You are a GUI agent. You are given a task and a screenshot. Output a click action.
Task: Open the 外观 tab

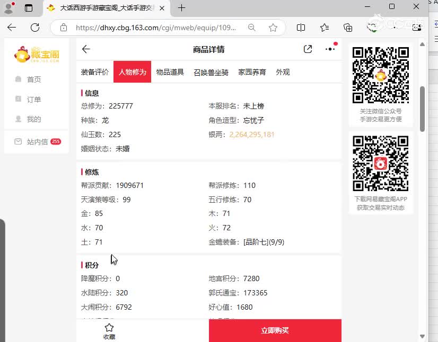[x=283, y=72]
